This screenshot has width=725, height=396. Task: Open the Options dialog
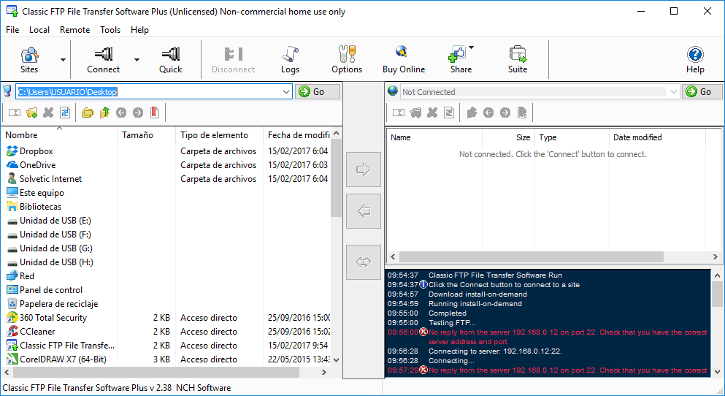pos(347,60)
